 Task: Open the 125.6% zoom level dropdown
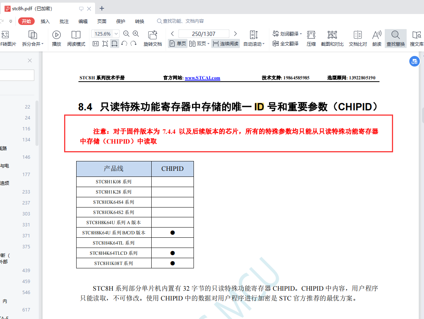(x=116, y=34)
